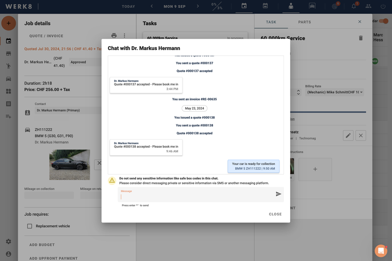Click the stepper chevrons beside the billing rate
Screen dimensions: 392x261
tap(298, 92)
